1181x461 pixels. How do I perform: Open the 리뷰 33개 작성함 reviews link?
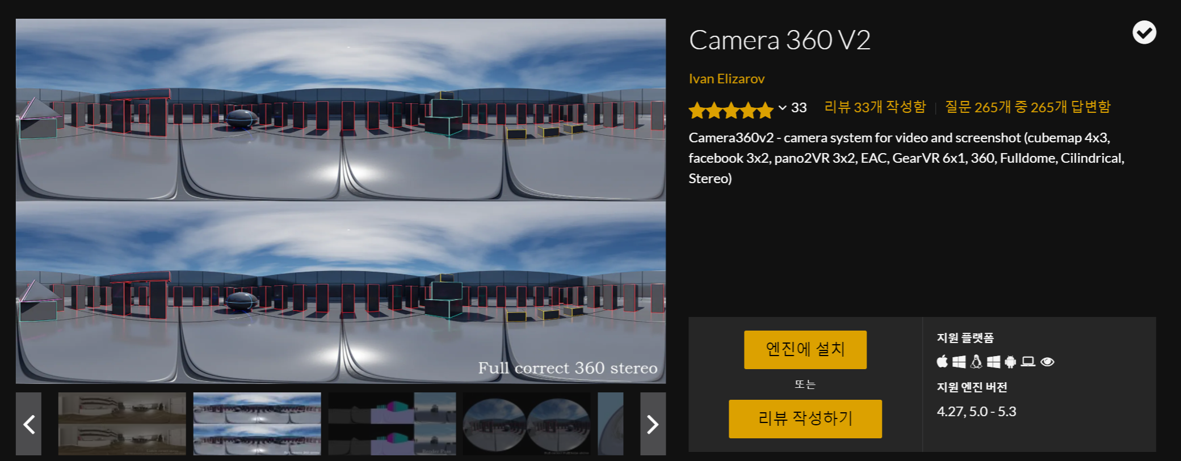[x=875, y=107]
